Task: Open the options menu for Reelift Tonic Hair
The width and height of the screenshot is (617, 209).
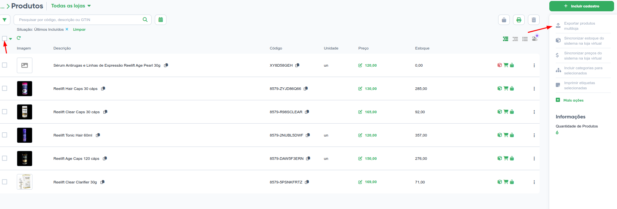Action: pos(534,135)
